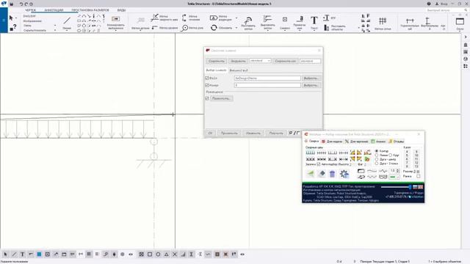Click the OK button in symbol dialog

(x=210, y=133)
